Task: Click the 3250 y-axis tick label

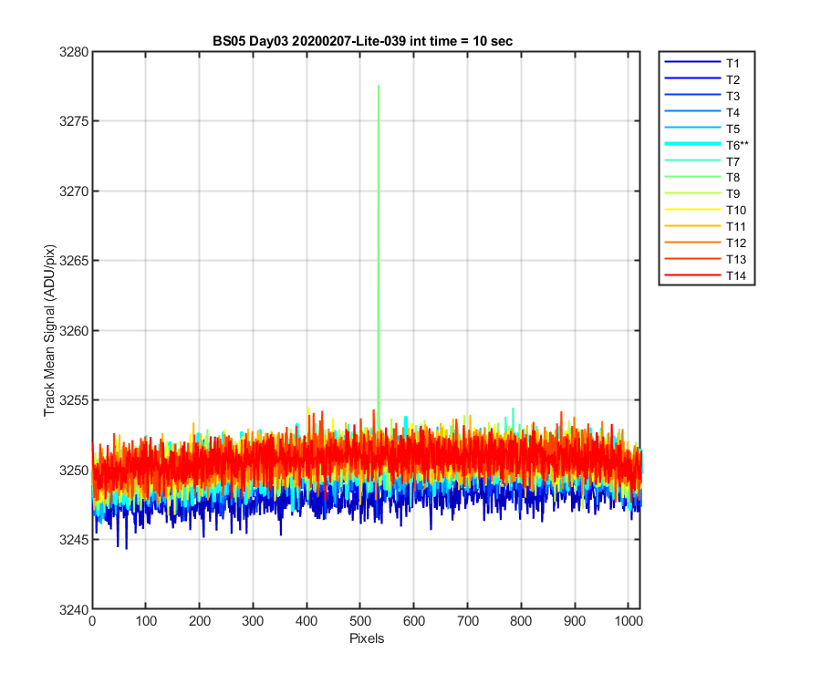Action: pos(74,470)
